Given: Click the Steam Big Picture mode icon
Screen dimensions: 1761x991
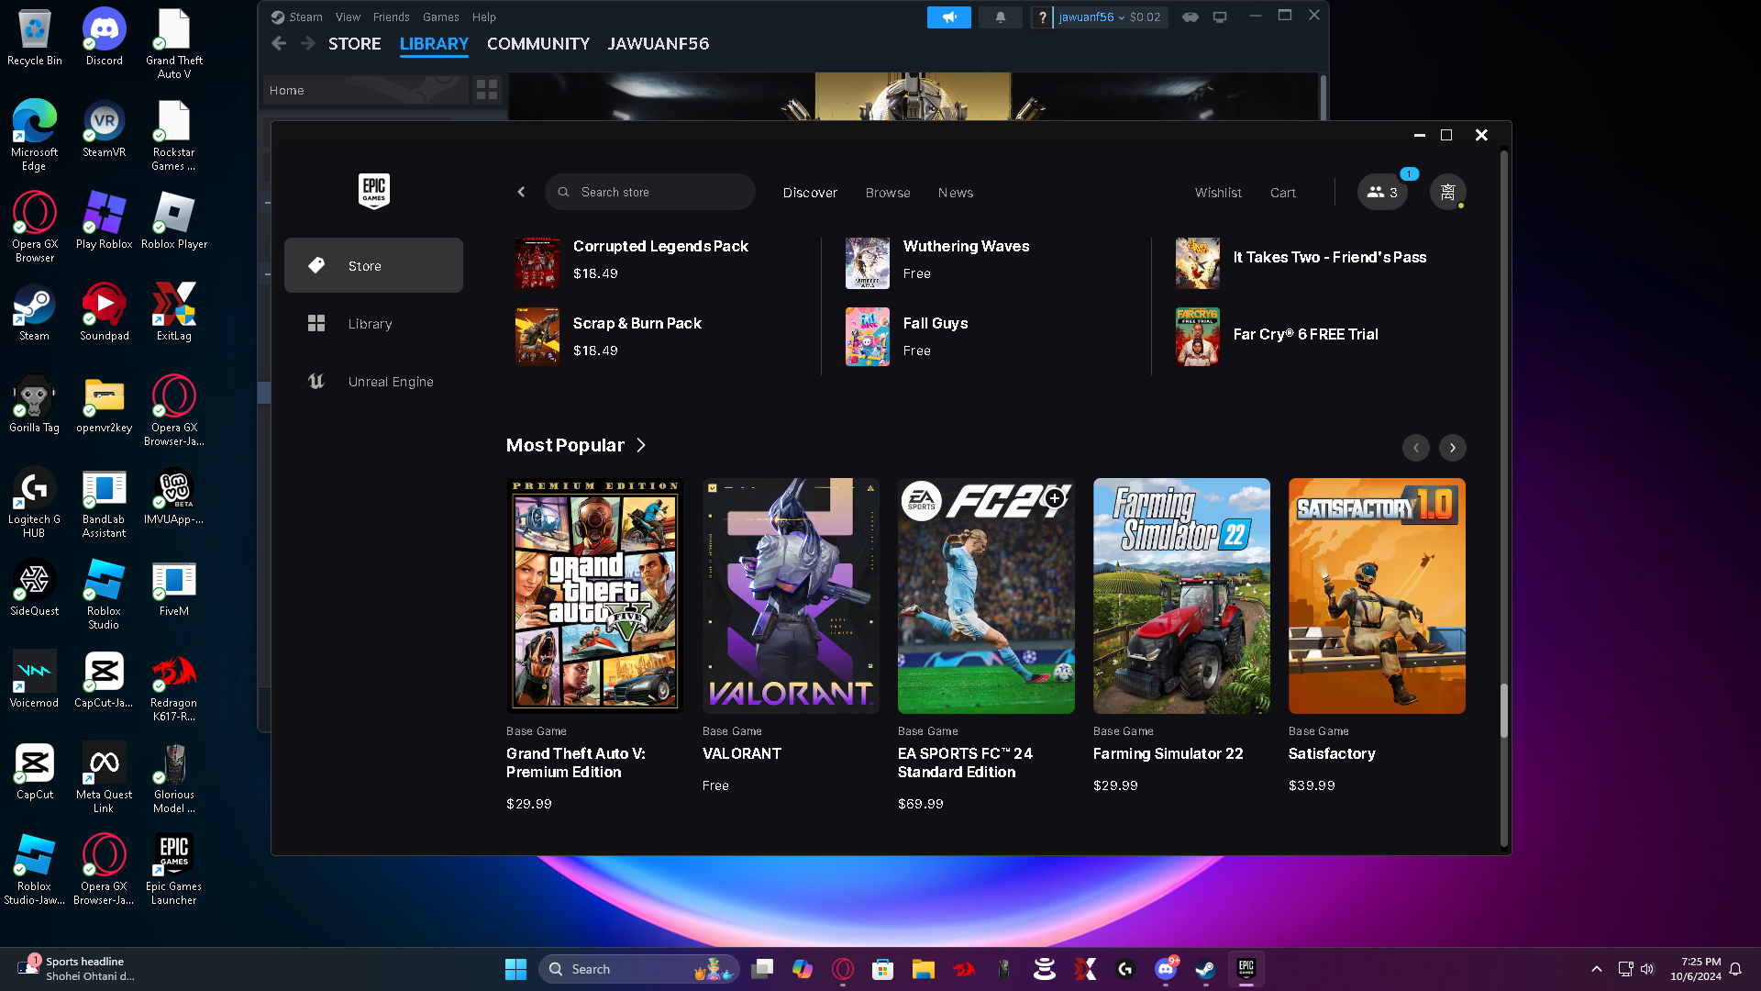Looking at the screenshot, I should pos(1220,17).
